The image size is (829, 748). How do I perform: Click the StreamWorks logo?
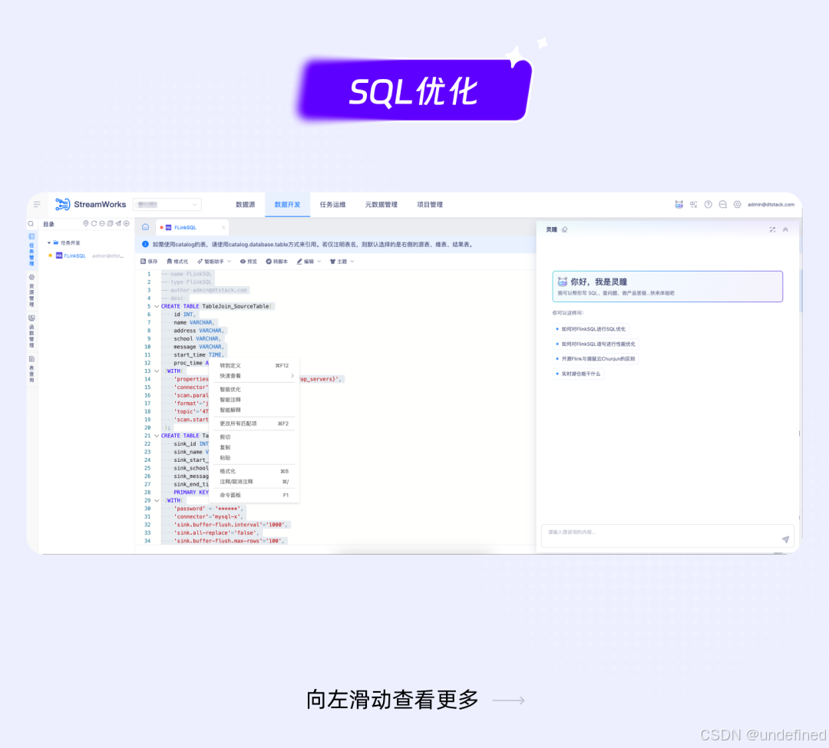click(x=91, y=204)
